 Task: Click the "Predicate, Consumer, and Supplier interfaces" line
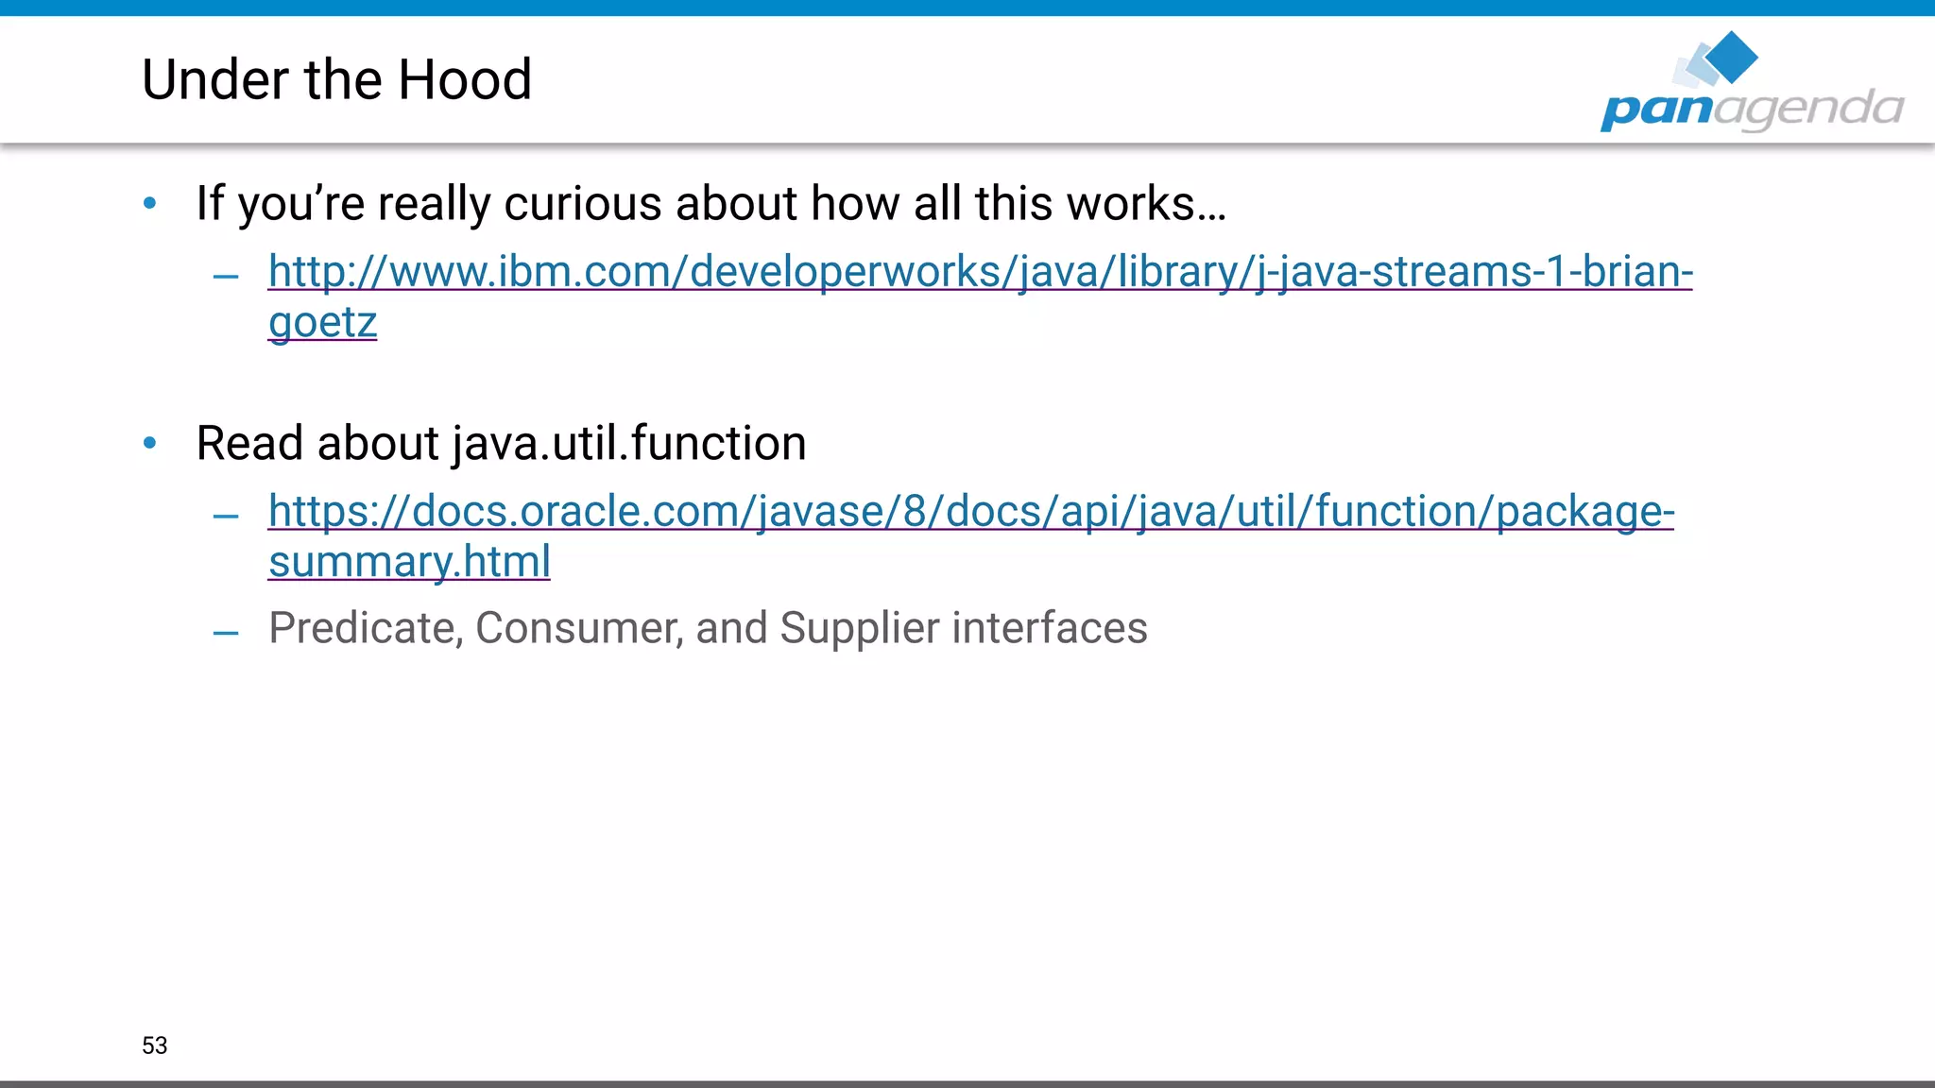(708, 628)
